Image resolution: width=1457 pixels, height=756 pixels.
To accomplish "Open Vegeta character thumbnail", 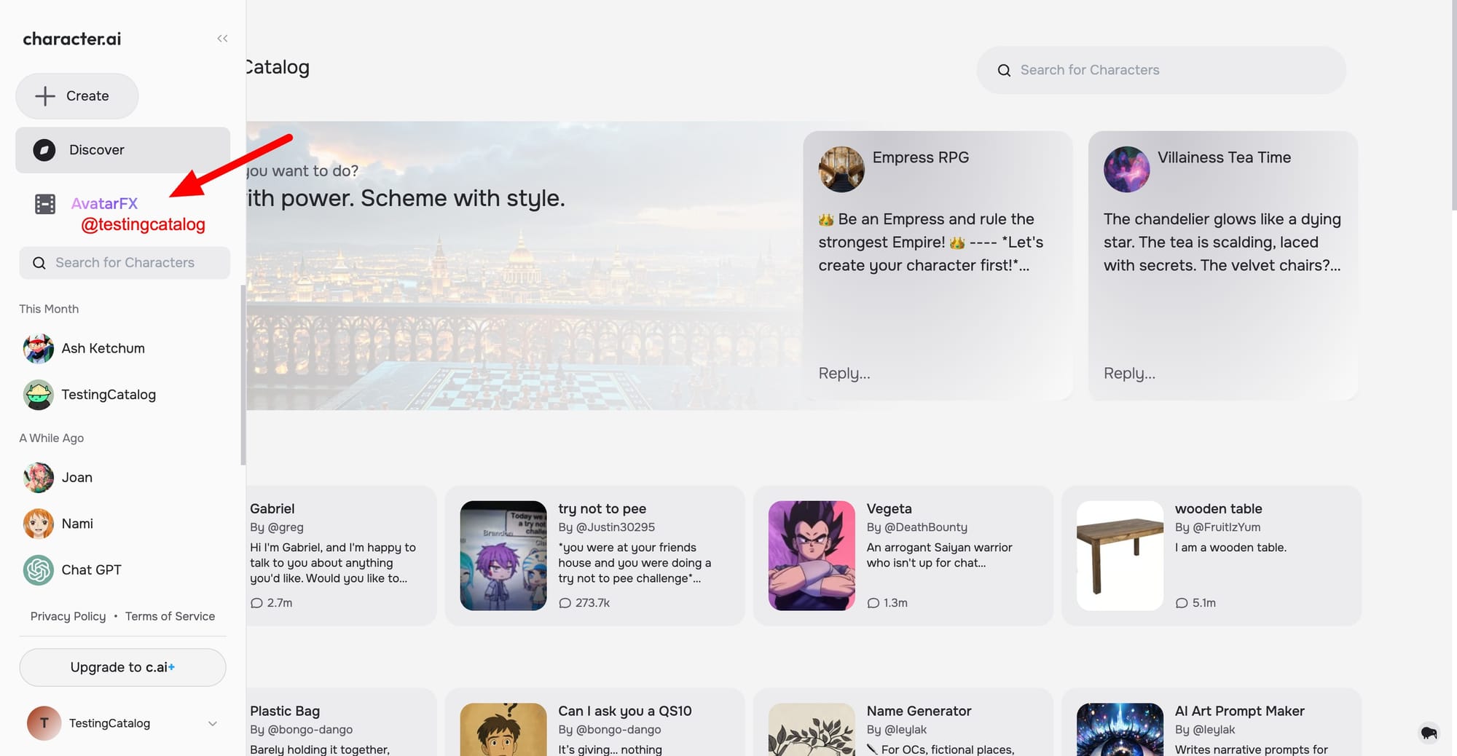I will click(x=812, y=556).
